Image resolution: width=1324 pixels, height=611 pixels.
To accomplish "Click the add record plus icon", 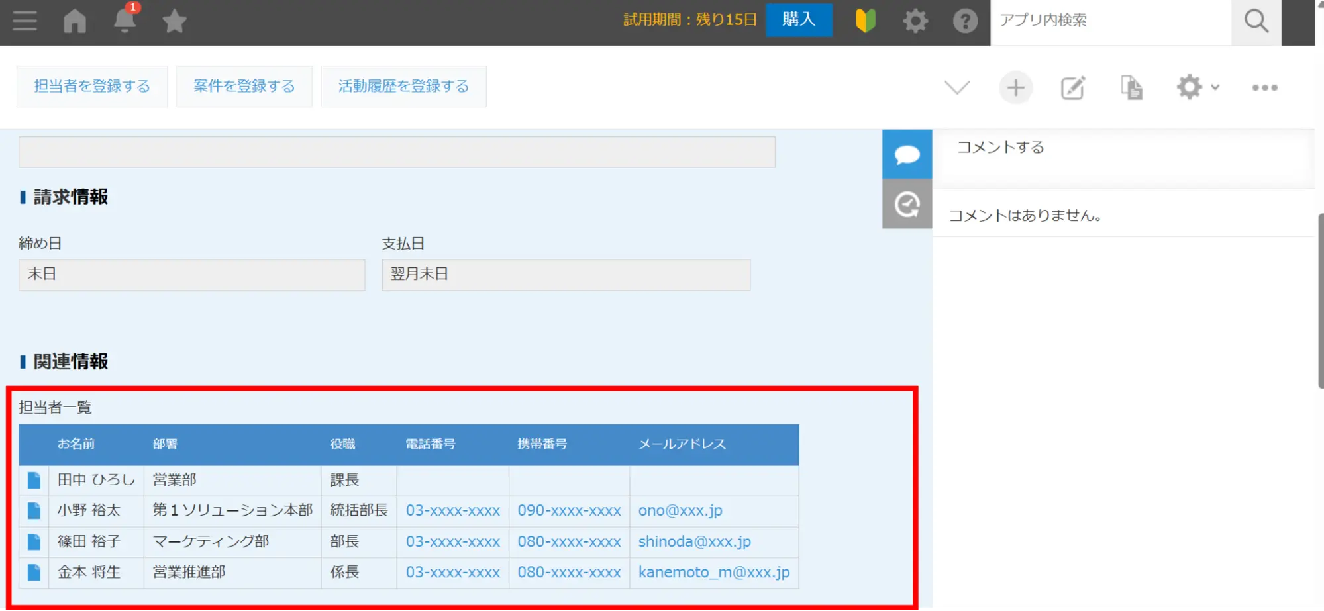I will (1015, 87).
